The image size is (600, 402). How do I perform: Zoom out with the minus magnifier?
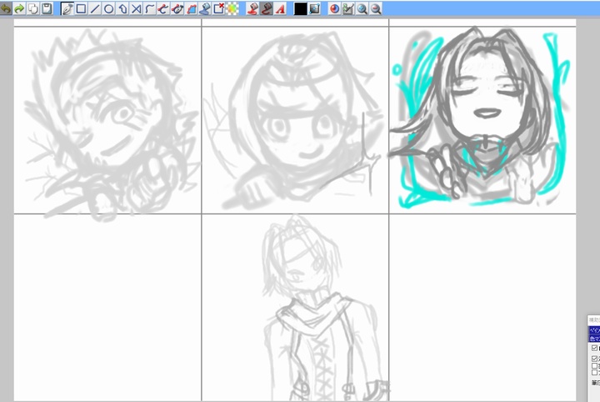tap(376, 8)
